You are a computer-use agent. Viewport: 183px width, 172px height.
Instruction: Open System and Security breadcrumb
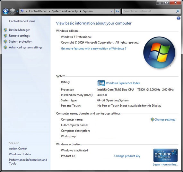[65, 11]
